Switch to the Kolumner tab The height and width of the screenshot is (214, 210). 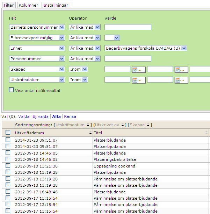[29, 5]
